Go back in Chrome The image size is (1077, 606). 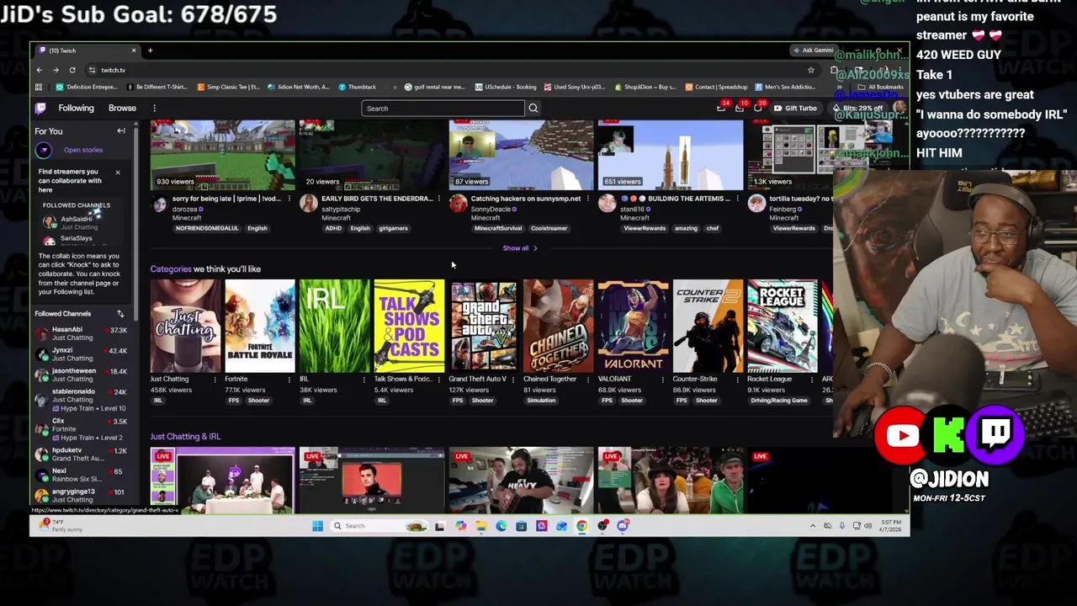click(x=39, y=70)
